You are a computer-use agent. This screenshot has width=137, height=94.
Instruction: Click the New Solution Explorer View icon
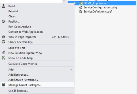click(3, 53)
